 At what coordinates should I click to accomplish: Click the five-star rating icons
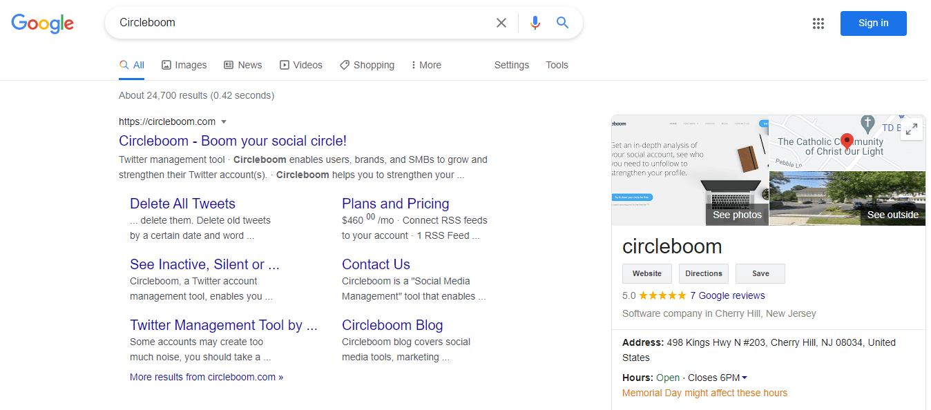click(662, 295)
